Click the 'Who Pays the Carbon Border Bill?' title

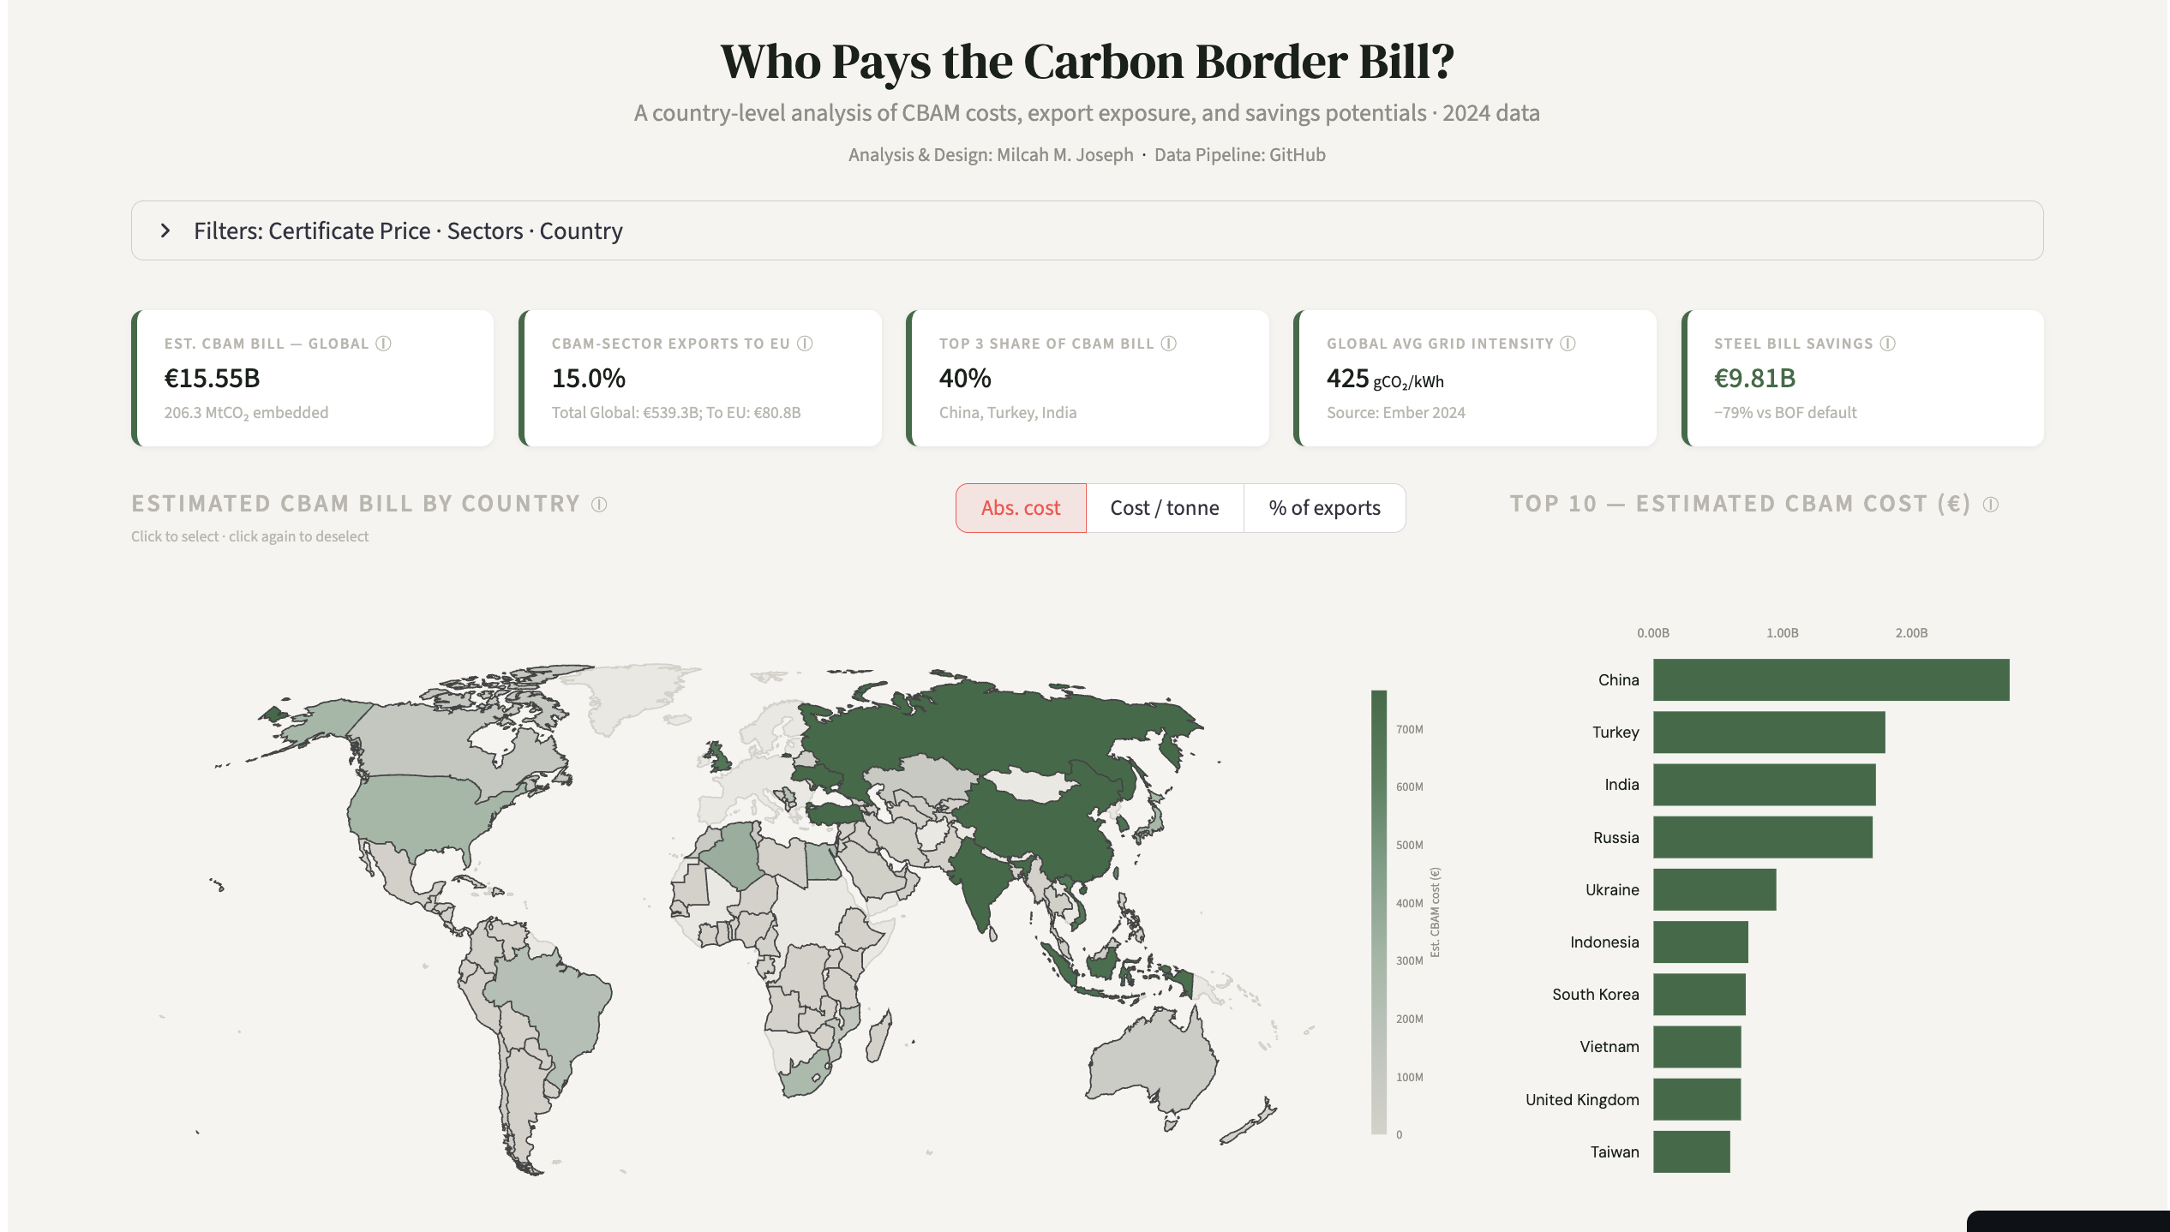[x=1087, y=62]
